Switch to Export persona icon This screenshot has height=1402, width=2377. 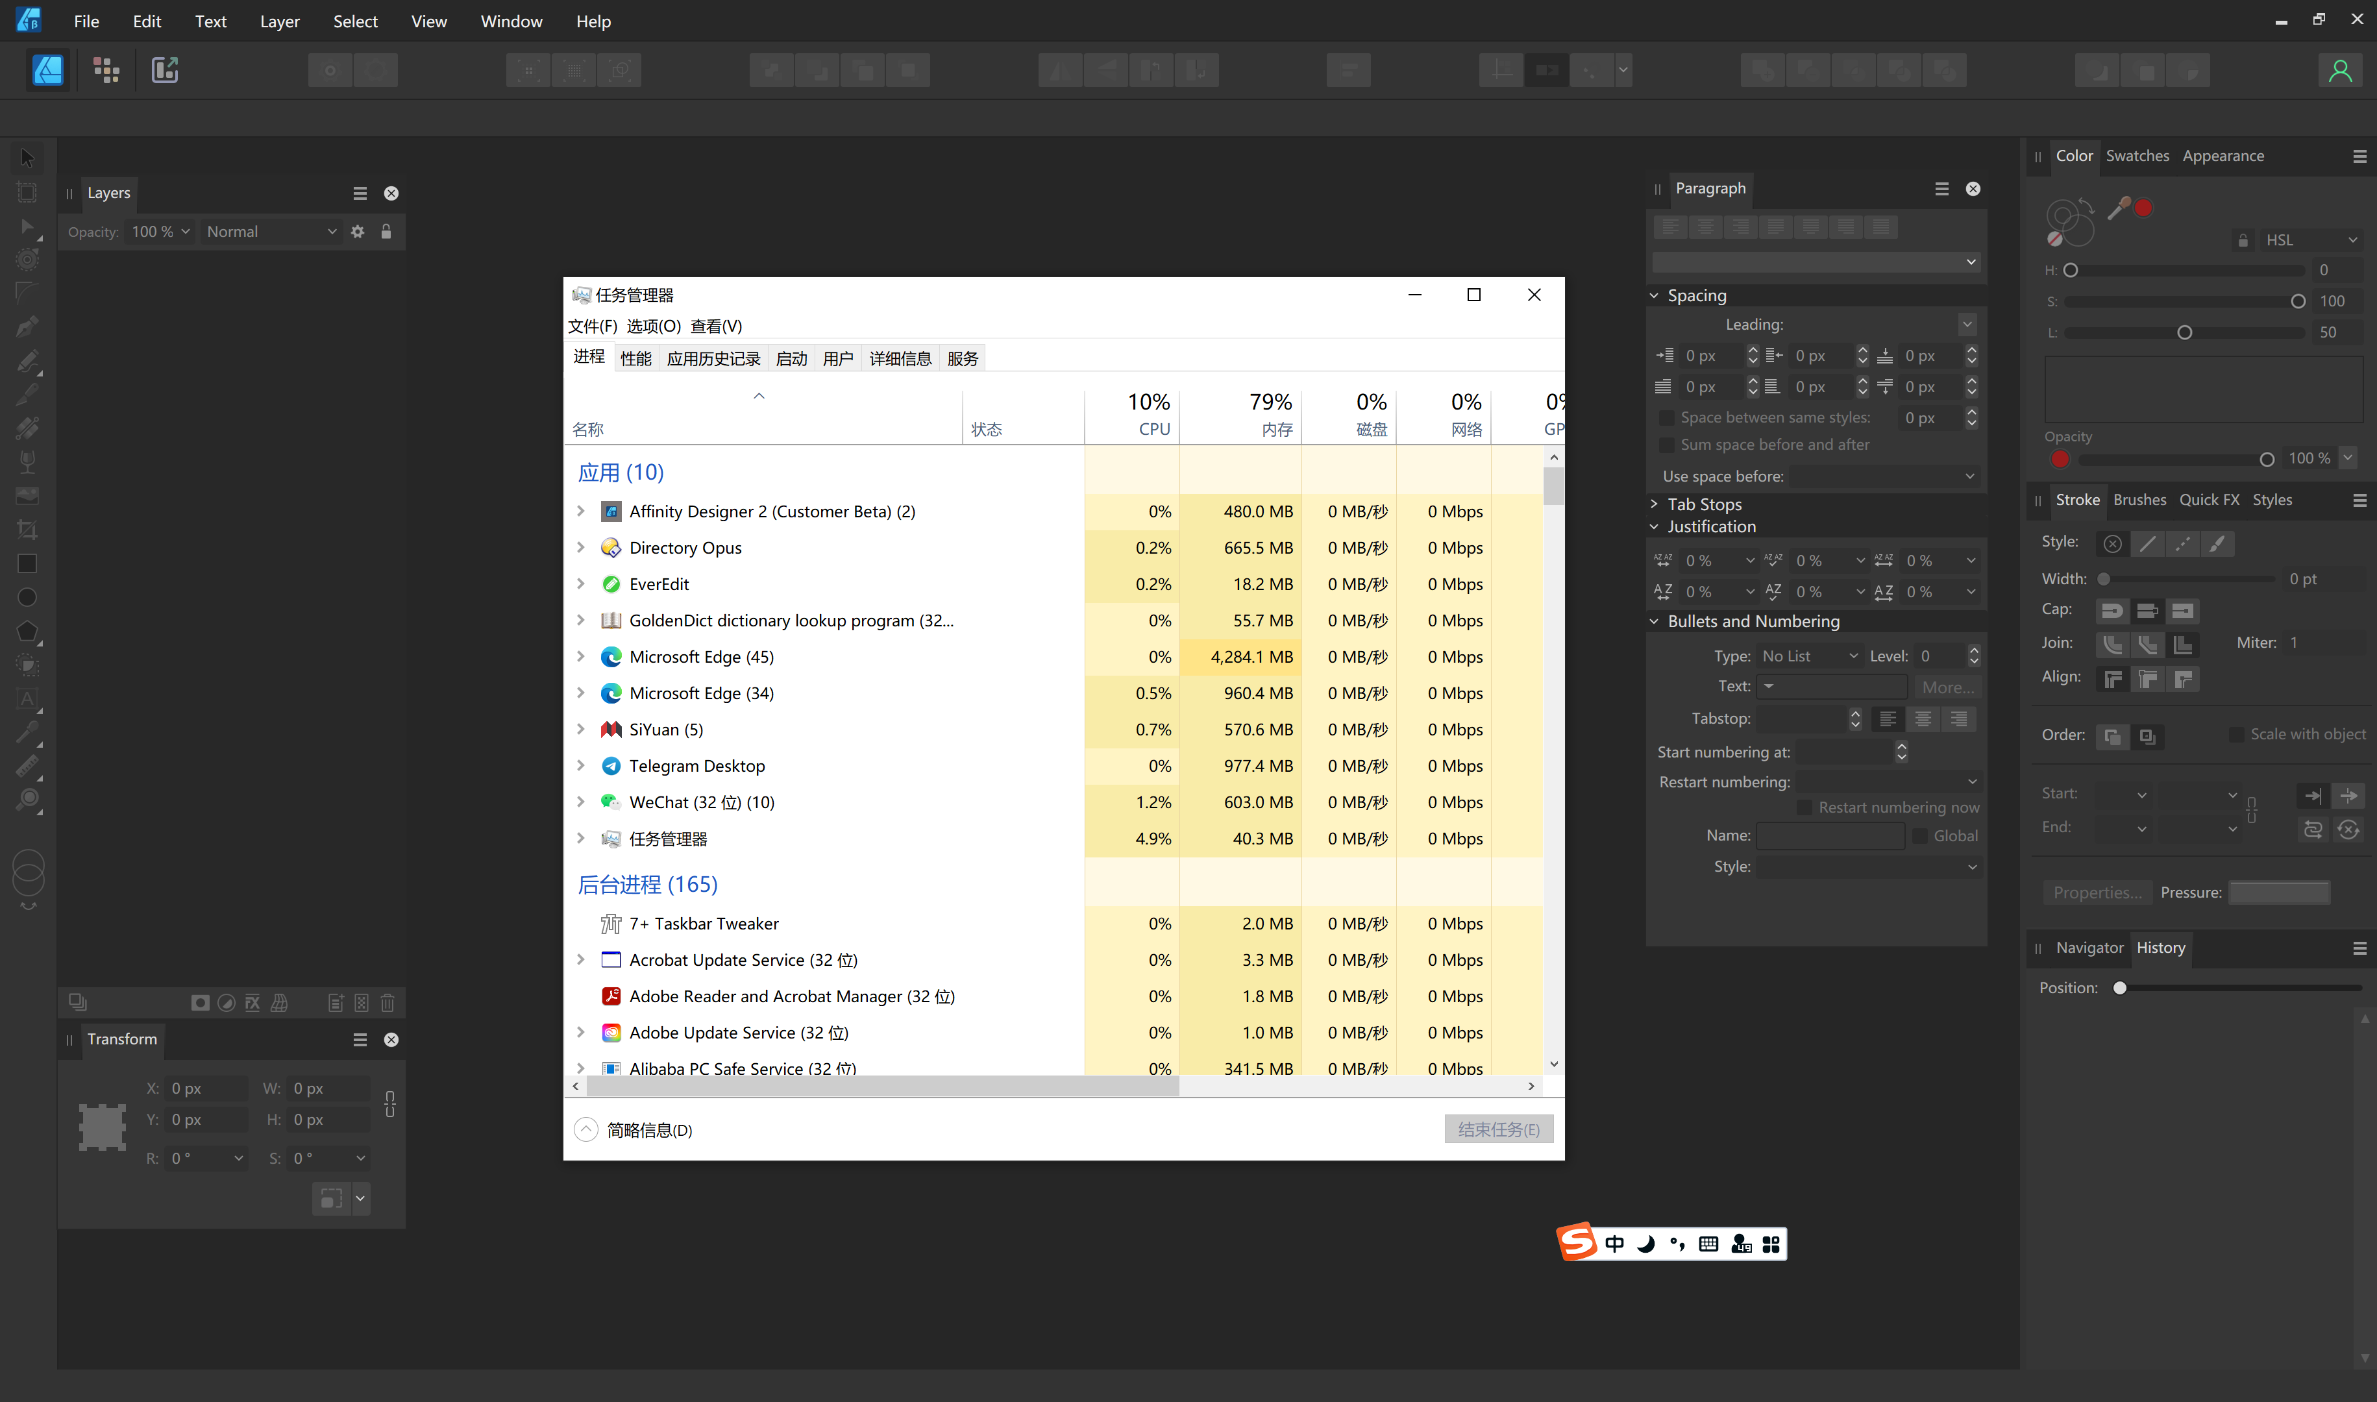[x=166, y=70]
